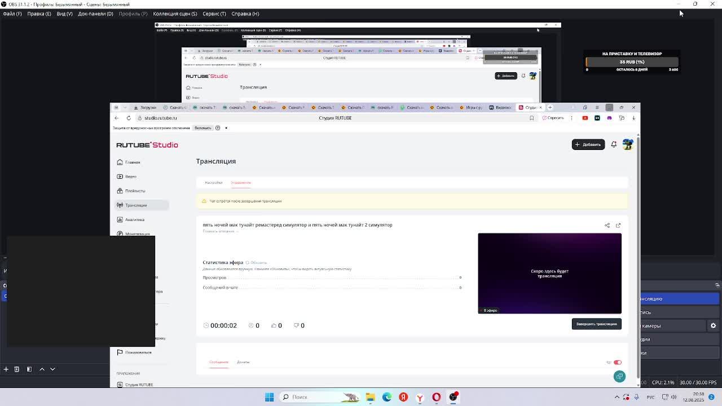722x406 pixels.
Task: Open the browser downloads arrow icon
Action: tap(633, 118)
